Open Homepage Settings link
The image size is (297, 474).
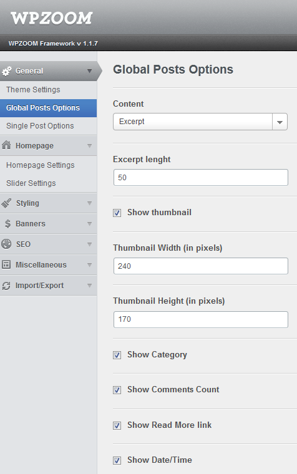tap(40, 165)
